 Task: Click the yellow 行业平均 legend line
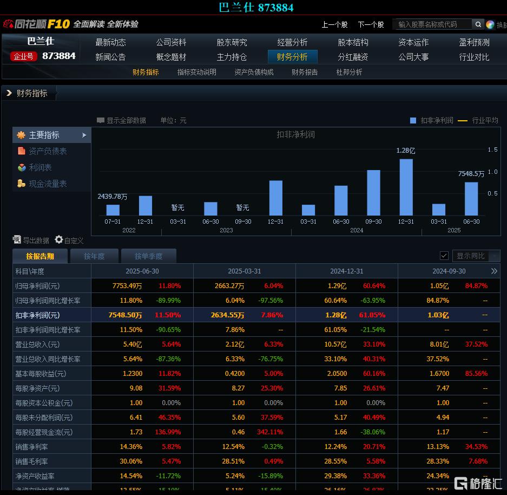pos(463,121)
